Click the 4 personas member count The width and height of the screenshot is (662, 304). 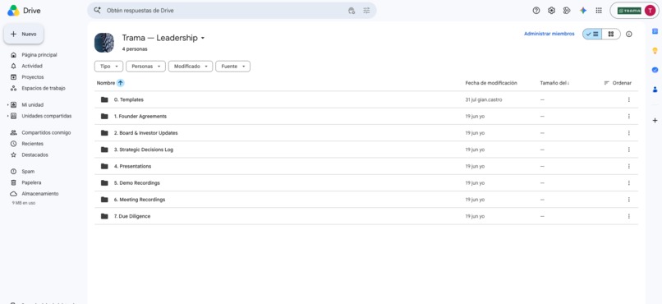coord(135,49)
